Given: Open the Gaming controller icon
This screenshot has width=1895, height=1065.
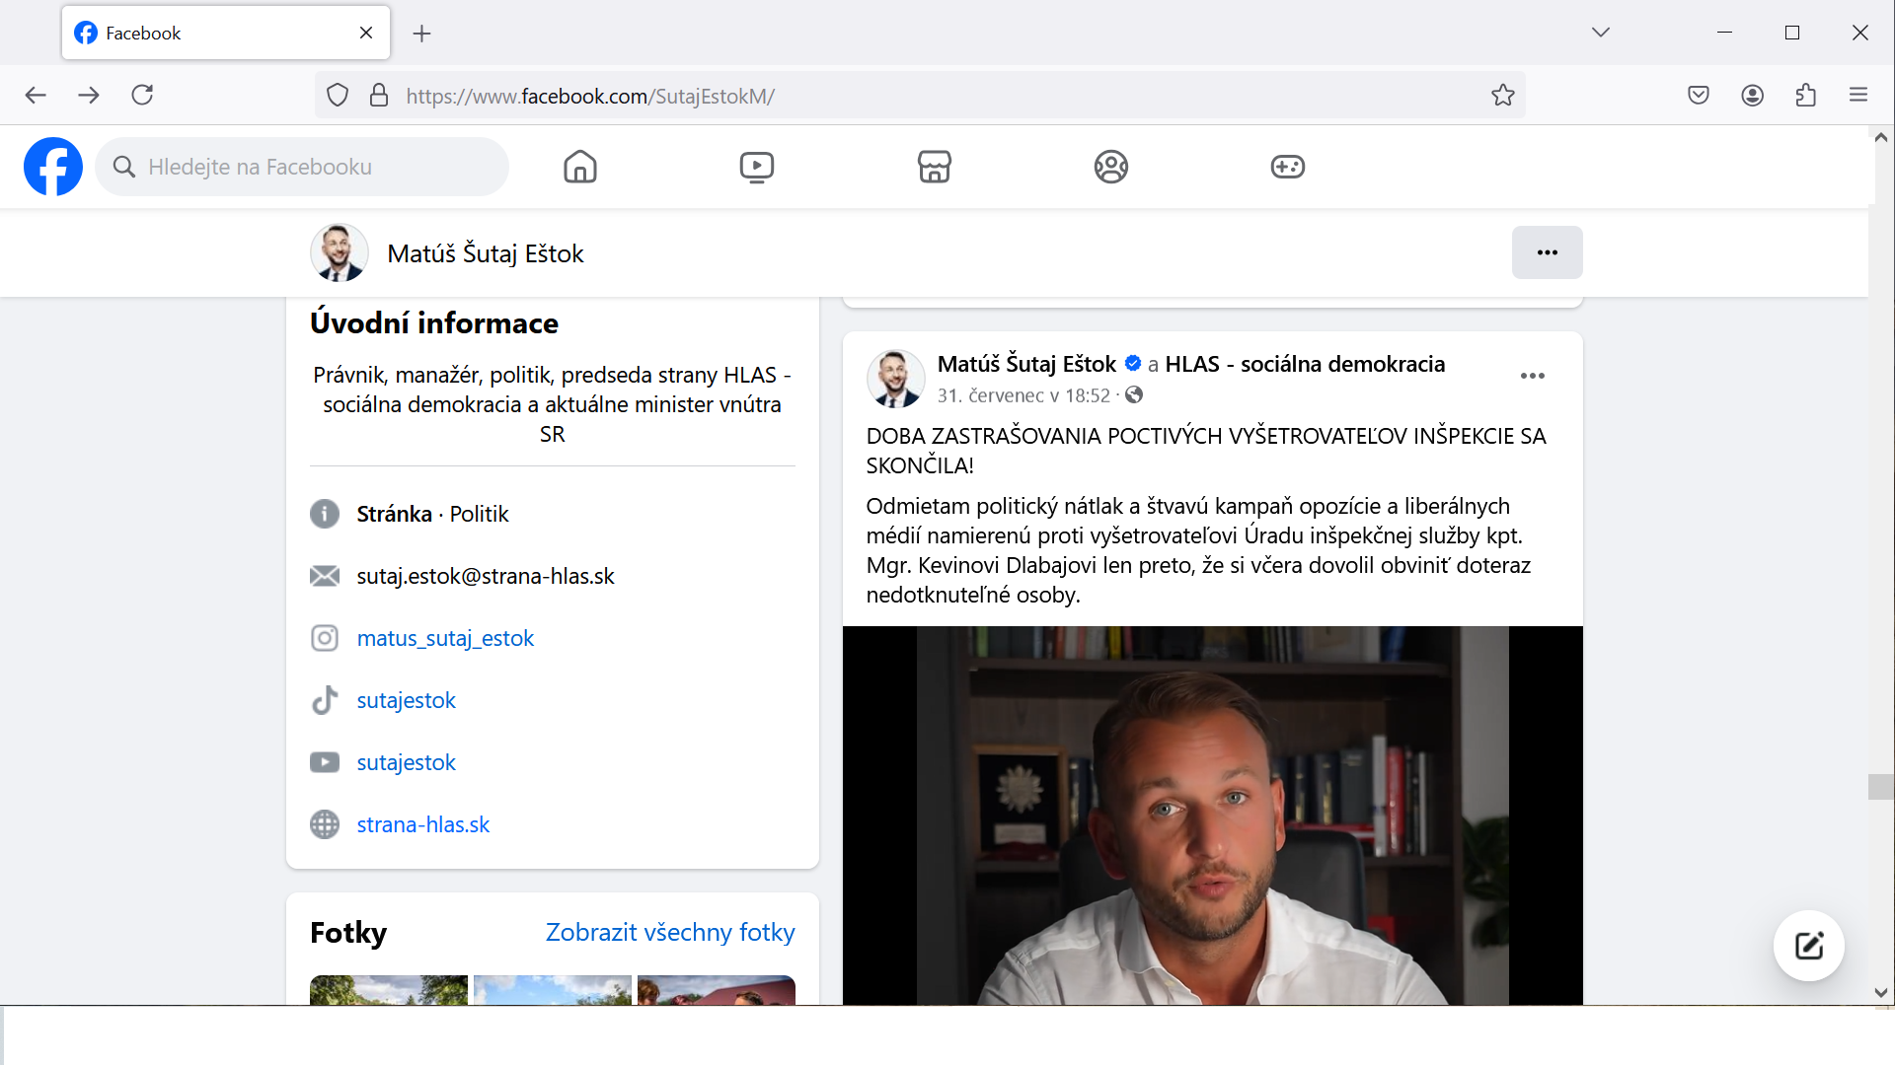Looking at the screenshot, I should coord(1287,167).
